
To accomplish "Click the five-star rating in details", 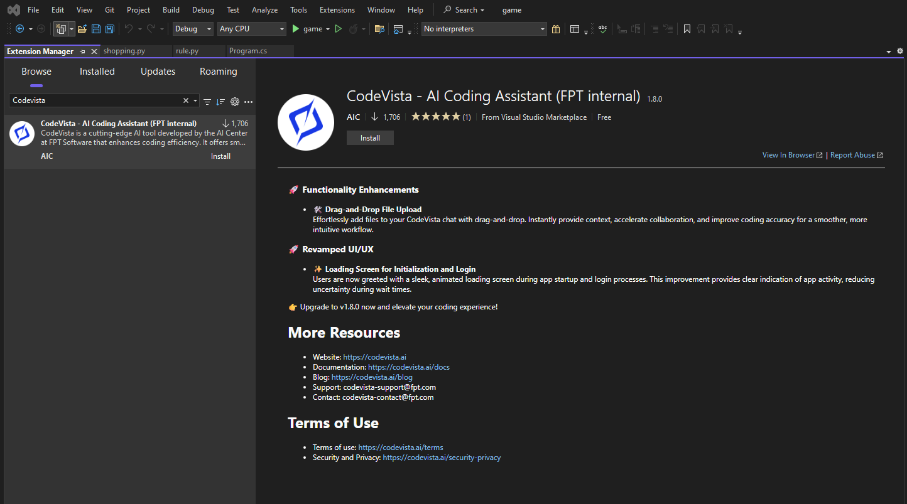I will pyautogui.click(x=435, y=117).
